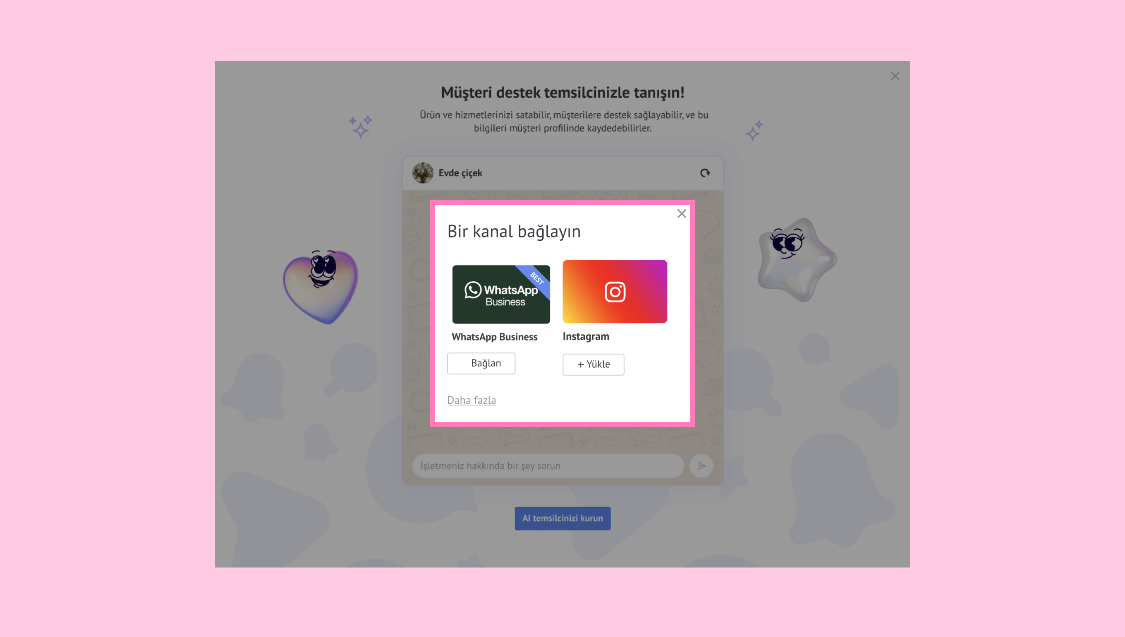
Task: Close the 'Bir kanal bağlayın' dialog
Action: click(x=682, y=213)
